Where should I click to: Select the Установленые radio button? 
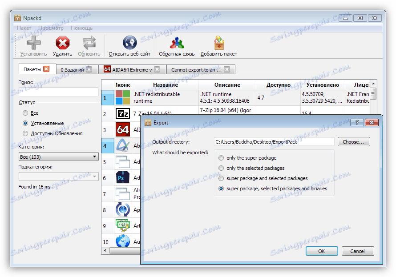(x=25, y=123)
